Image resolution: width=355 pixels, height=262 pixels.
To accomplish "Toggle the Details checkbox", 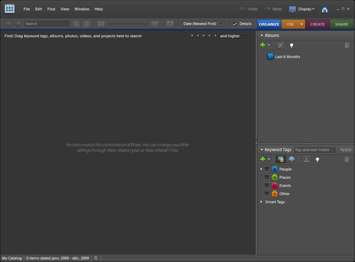I will pyautogui.click(x=235, y=24).
